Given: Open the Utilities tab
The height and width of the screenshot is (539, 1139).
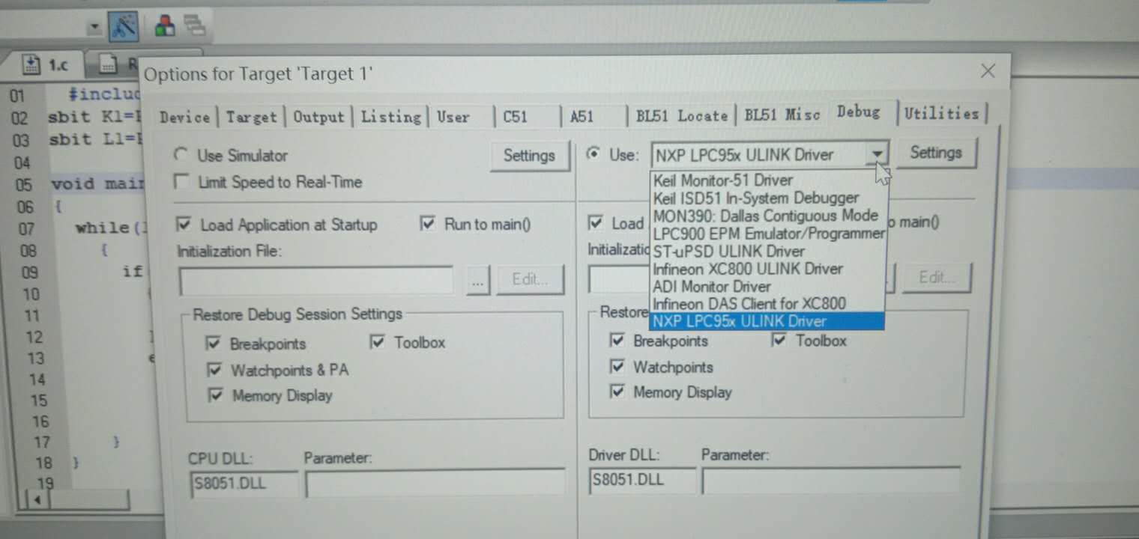Looking at the screenshot, I should [x=942, y=112].
